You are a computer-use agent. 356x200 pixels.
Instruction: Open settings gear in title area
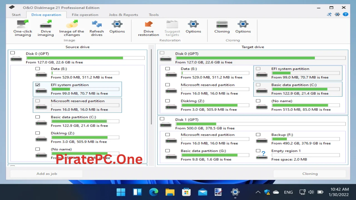(337, 14)
